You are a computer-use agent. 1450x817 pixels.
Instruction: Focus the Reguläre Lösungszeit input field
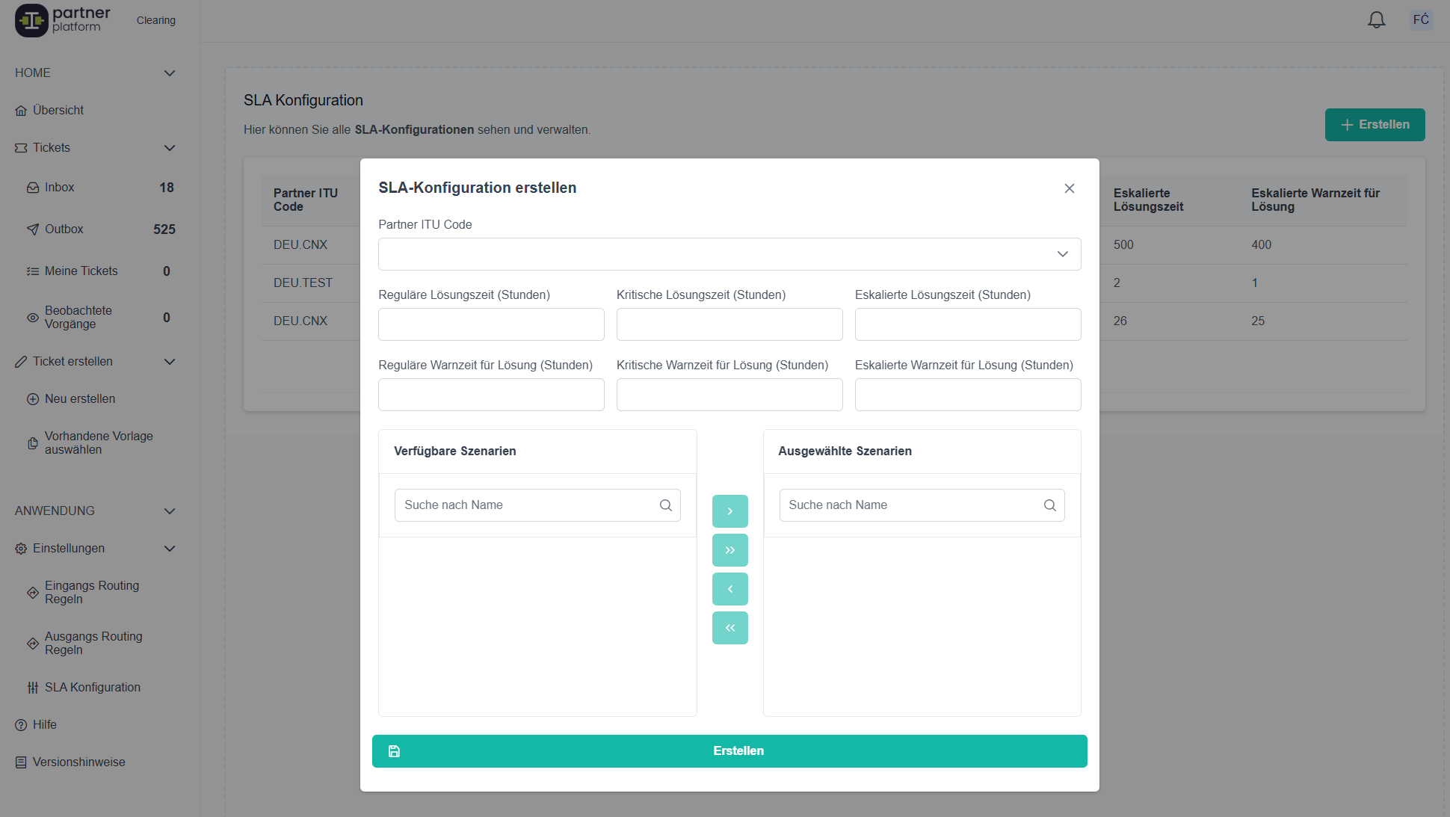[490, 324]
